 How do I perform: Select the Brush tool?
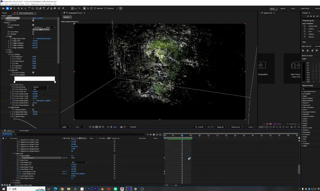point(48,8)
